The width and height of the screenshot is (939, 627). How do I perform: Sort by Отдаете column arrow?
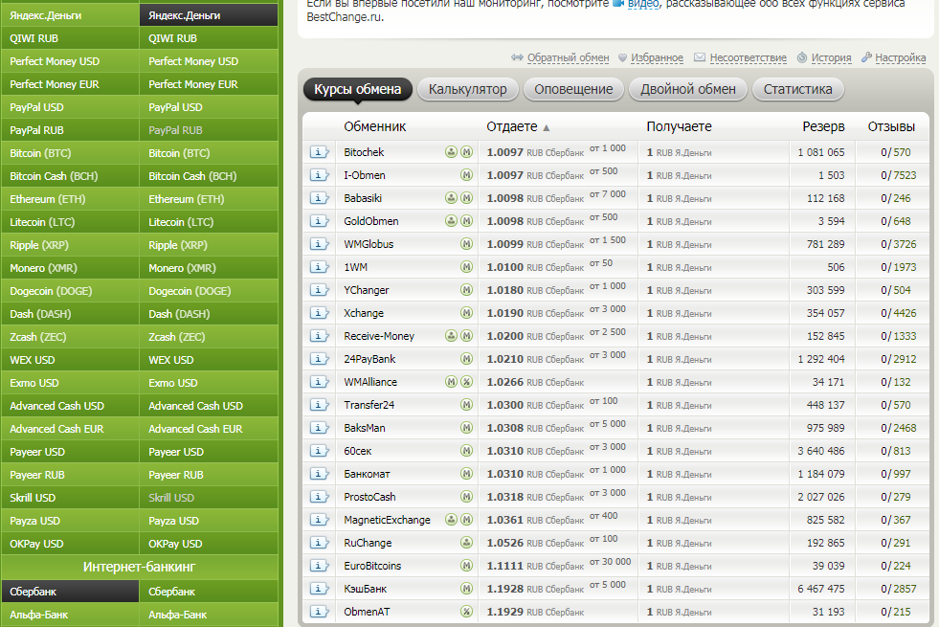tap(547, 127)
